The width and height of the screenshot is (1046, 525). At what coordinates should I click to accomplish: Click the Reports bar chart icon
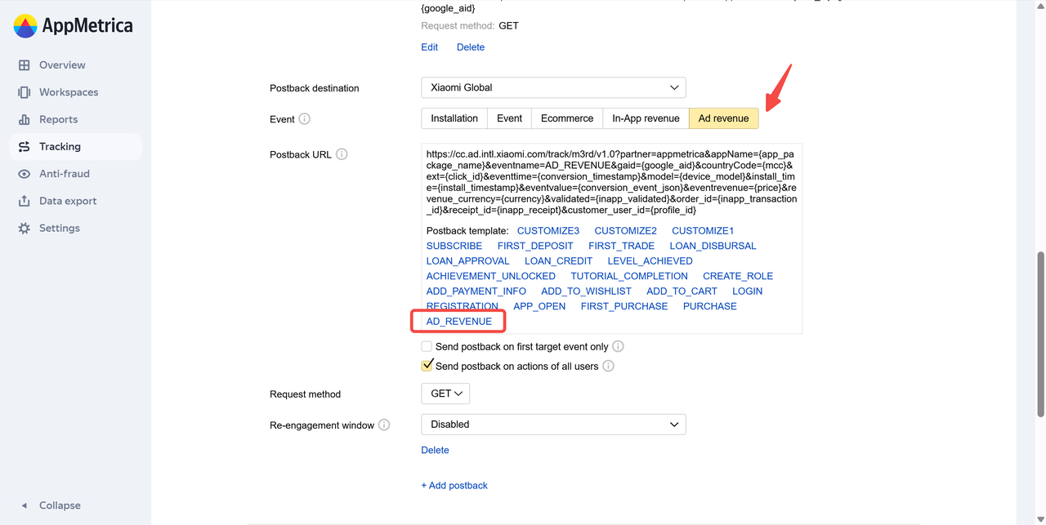click(x=25, y=119)
